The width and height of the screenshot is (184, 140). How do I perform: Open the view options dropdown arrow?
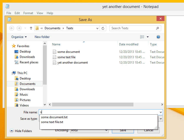tap(148, 37)
